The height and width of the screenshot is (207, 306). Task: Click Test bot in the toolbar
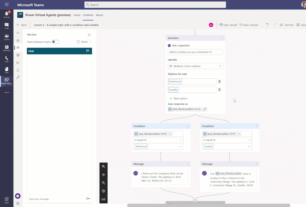coord(287,25)
